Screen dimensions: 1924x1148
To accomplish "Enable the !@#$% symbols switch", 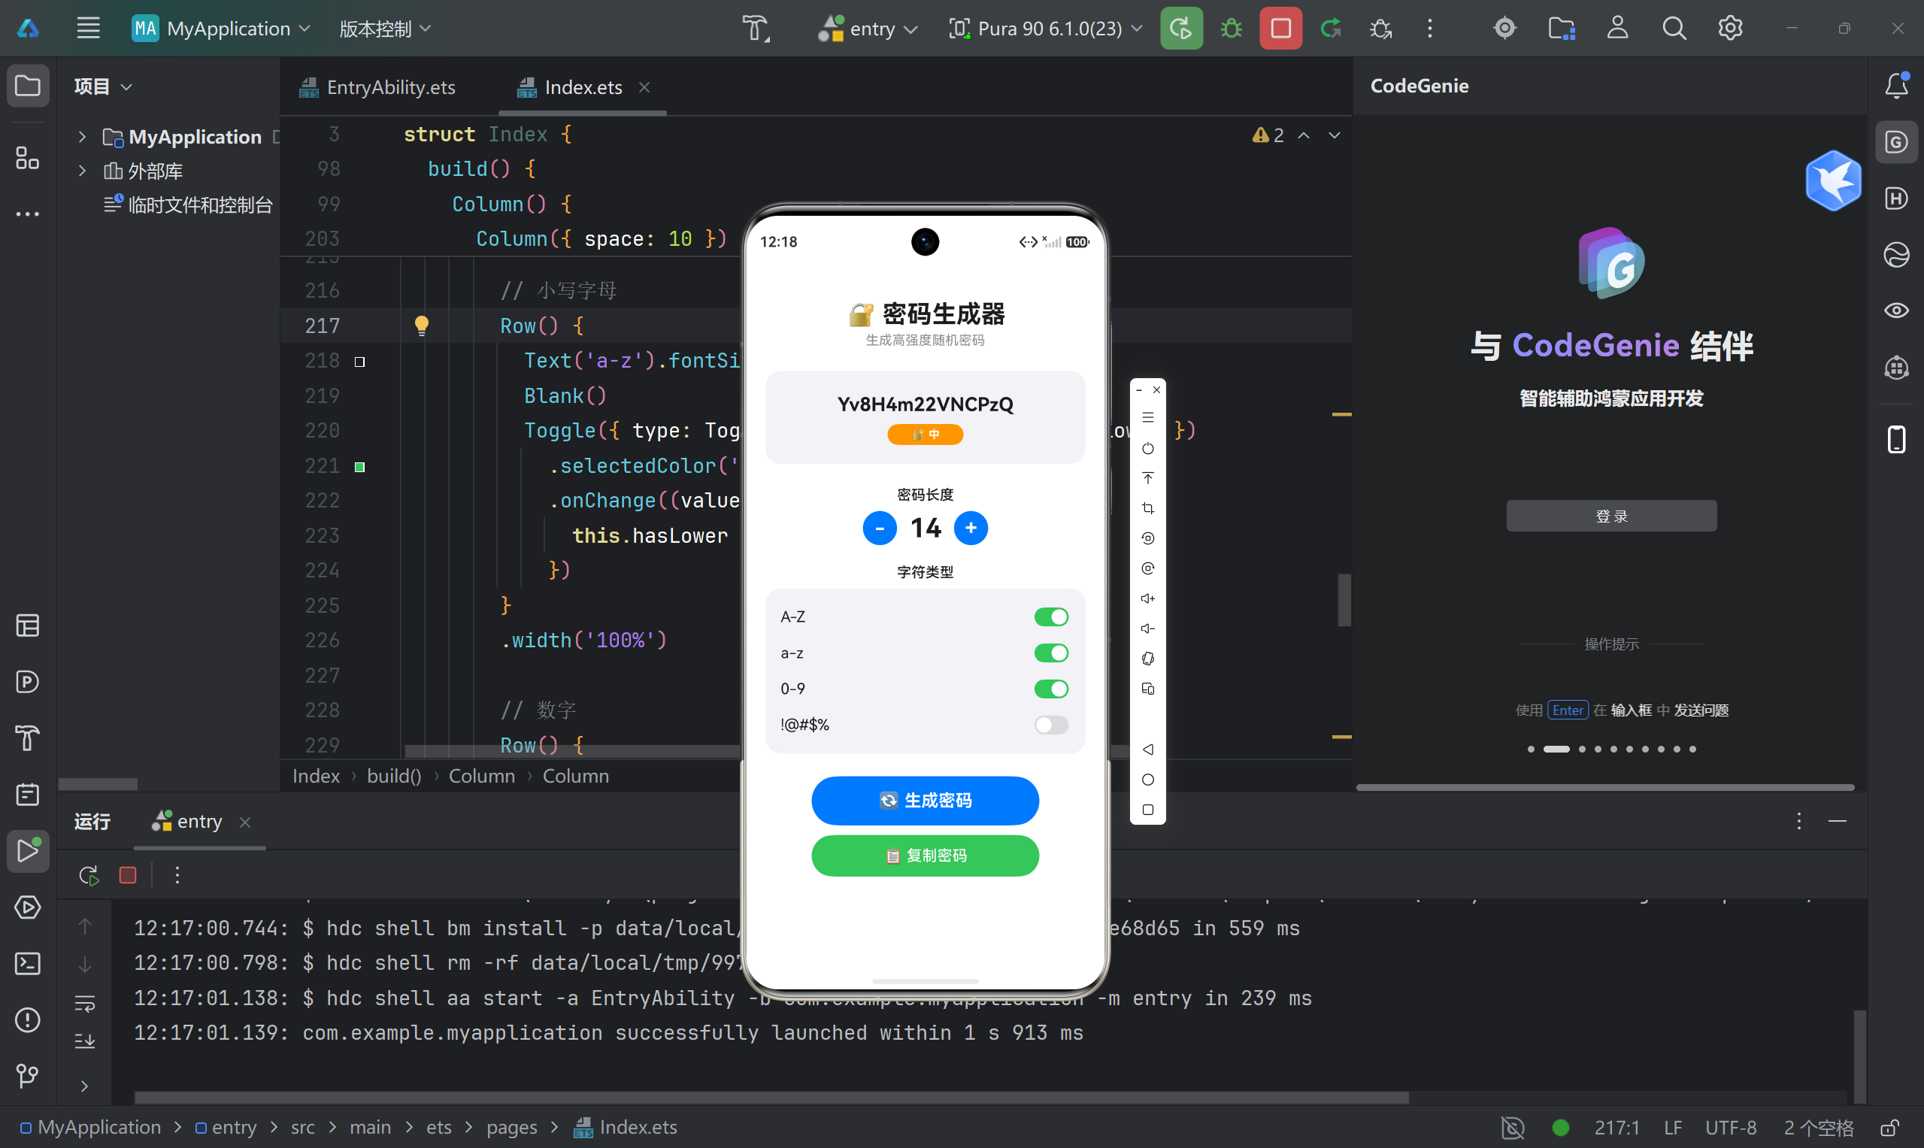I will point(1051,725).
